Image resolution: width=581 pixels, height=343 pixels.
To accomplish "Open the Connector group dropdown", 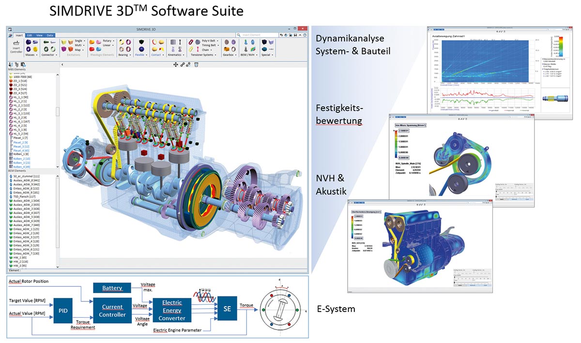I will tap(49, 55).
